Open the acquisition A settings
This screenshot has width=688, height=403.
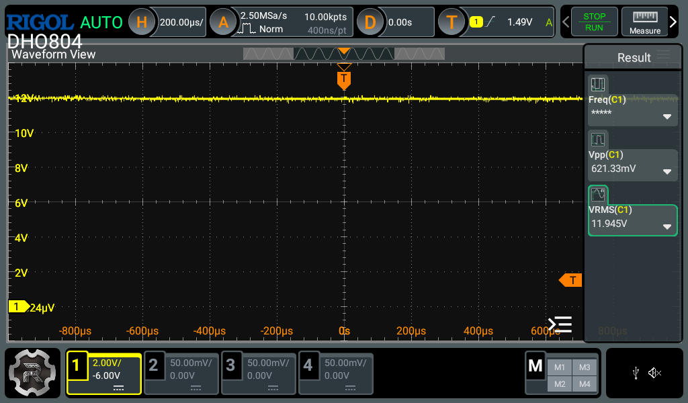click(x=224, y=22)
